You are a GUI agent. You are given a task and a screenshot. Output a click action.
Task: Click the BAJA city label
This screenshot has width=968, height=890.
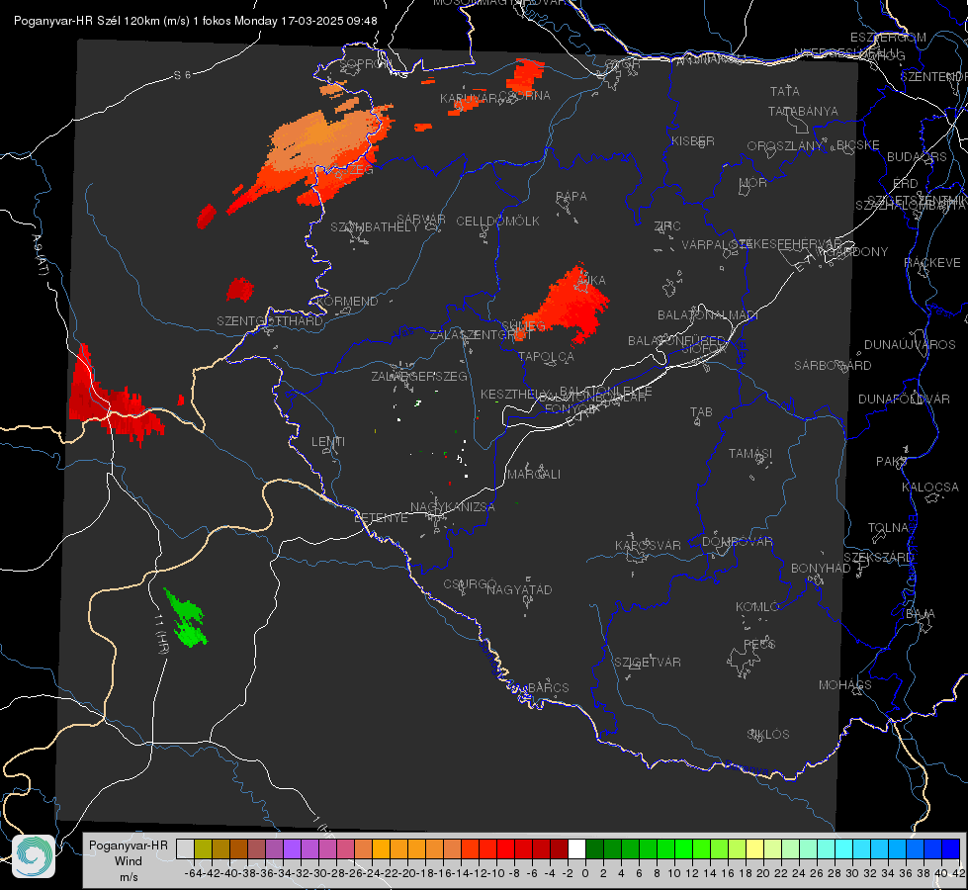click(921, 614)
